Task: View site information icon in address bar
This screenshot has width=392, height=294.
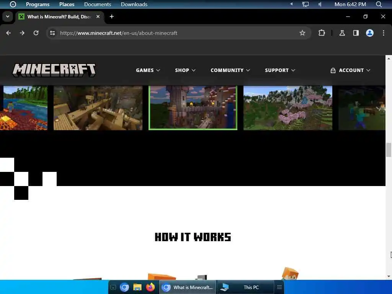Action: [x=52, y=33]
